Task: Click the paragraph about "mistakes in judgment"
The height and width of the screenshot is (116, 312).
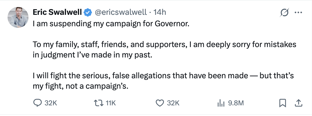Action: pyautogui.click(x=165, y=49)
